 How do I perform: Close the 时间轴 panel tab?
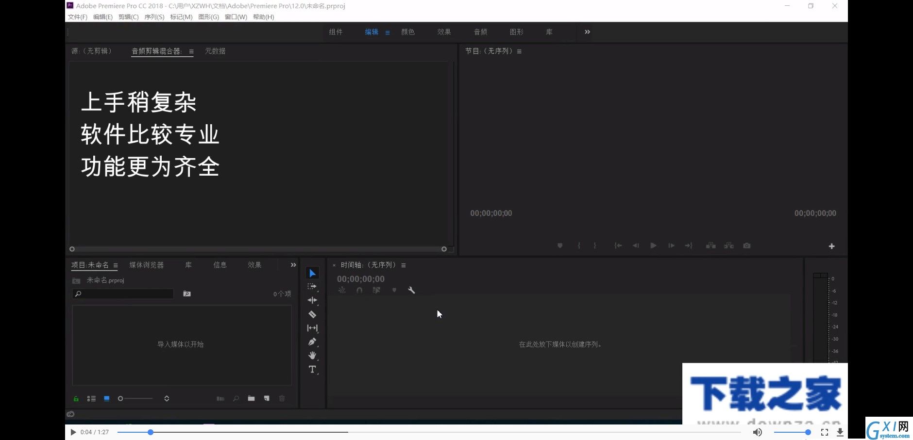[x=334, y=265]
